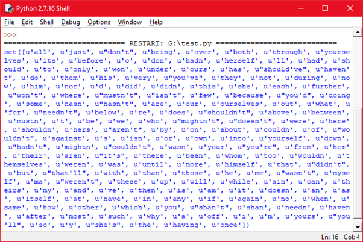Place cursor after u'once']) at output end
The width and height of the screenshot is (363, 242).
250,225
